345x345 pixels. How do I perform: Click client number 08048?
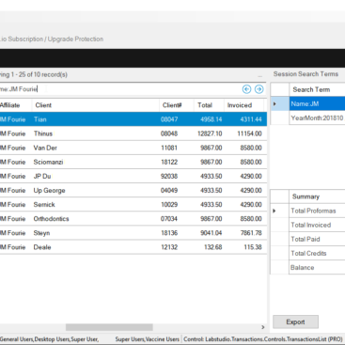(169, 133)
